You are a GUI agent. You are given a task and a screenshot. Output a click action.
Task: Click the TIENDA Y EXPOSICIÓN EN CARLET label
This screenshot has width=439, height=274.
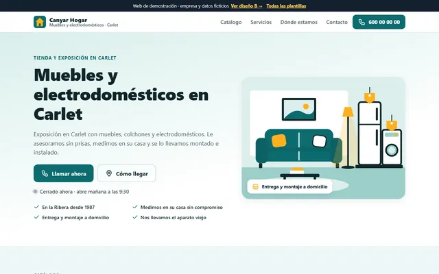pyautogui.click(x=75, y=58)
